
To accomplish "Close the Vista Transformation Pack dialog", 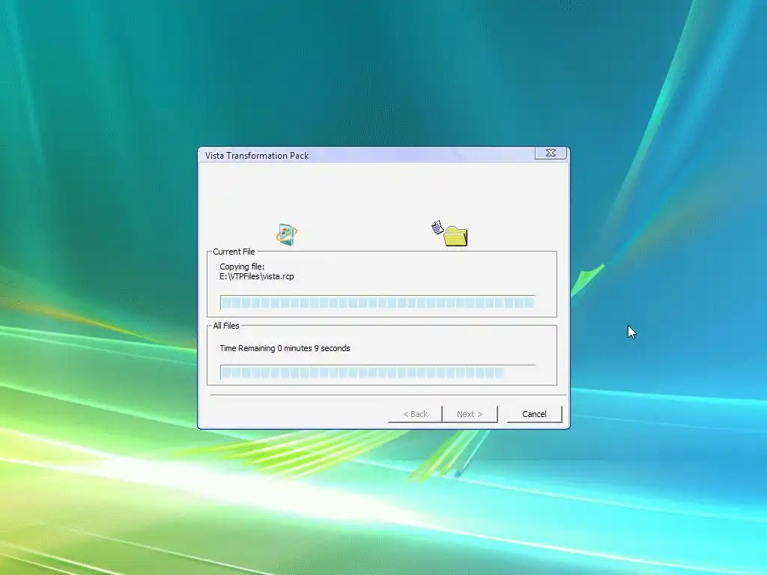I will point(551,153).
